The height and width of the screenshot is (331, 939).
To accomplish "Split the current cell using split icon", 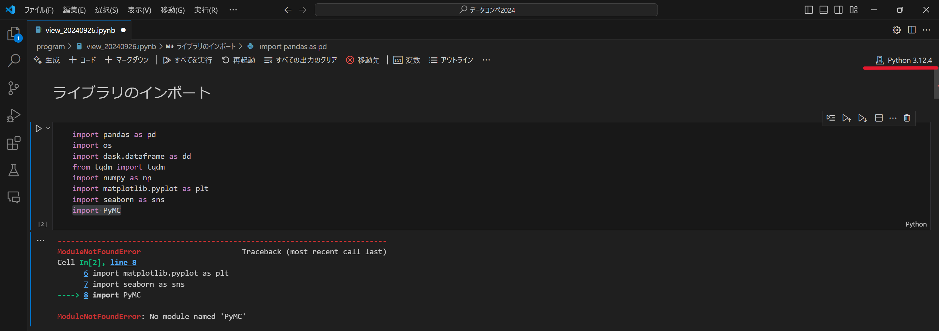I will coord(878,118).
